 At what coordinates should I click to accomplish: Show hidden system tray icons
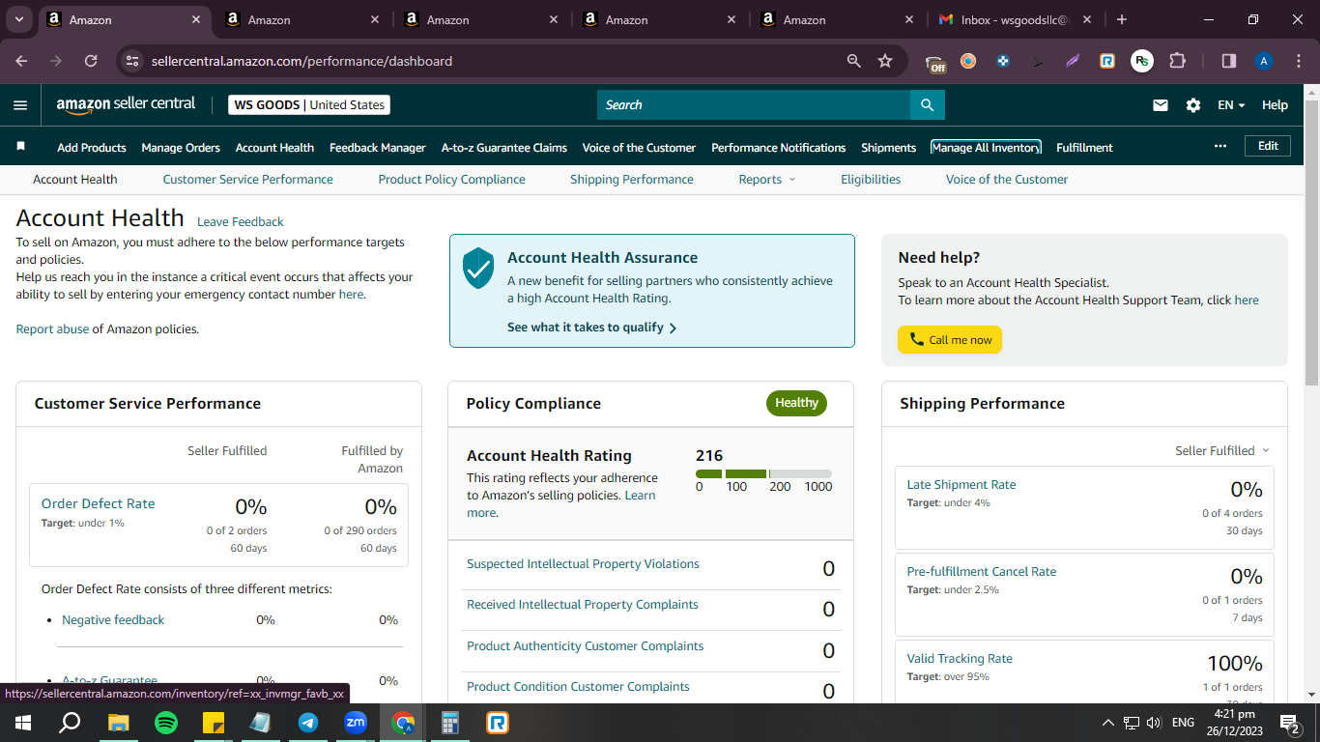1107,723
